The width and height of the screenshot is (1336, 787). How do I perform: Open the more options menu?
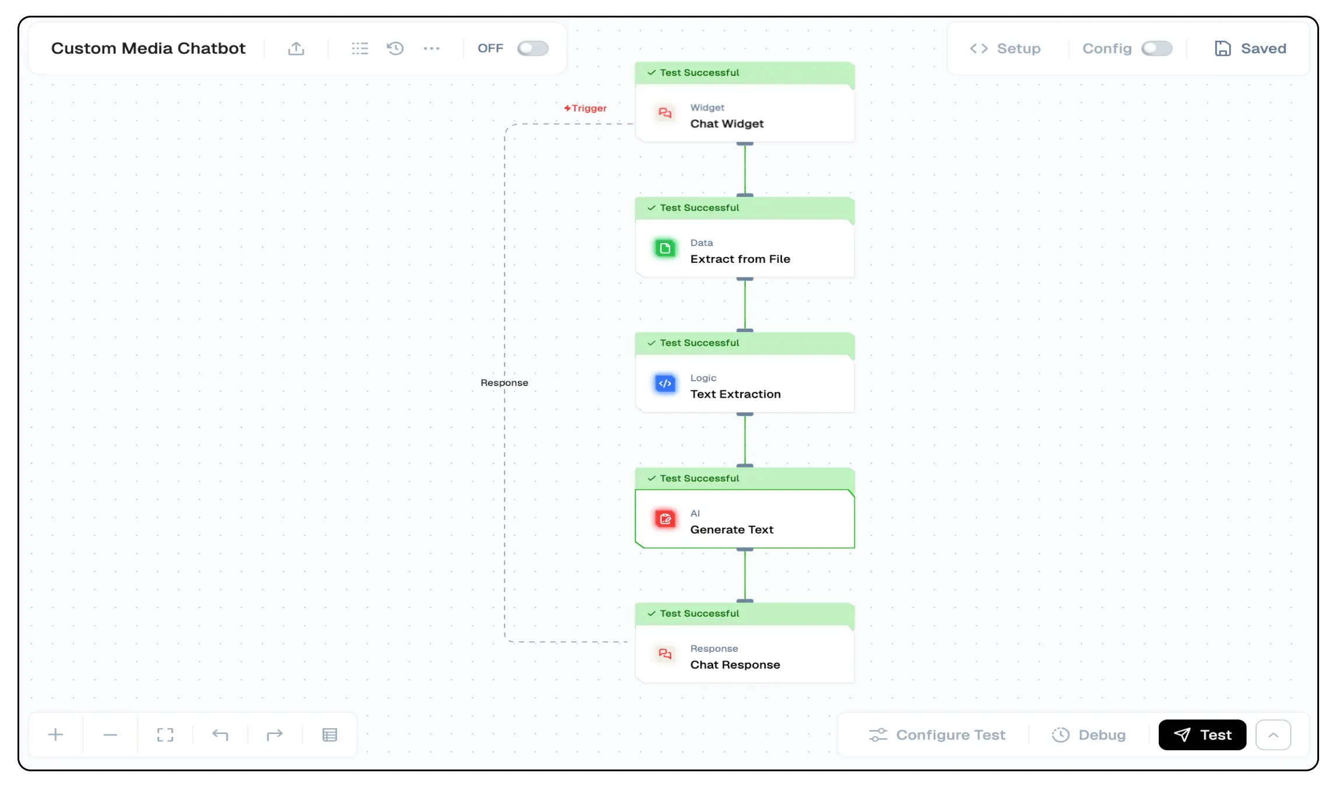point(432,48)
